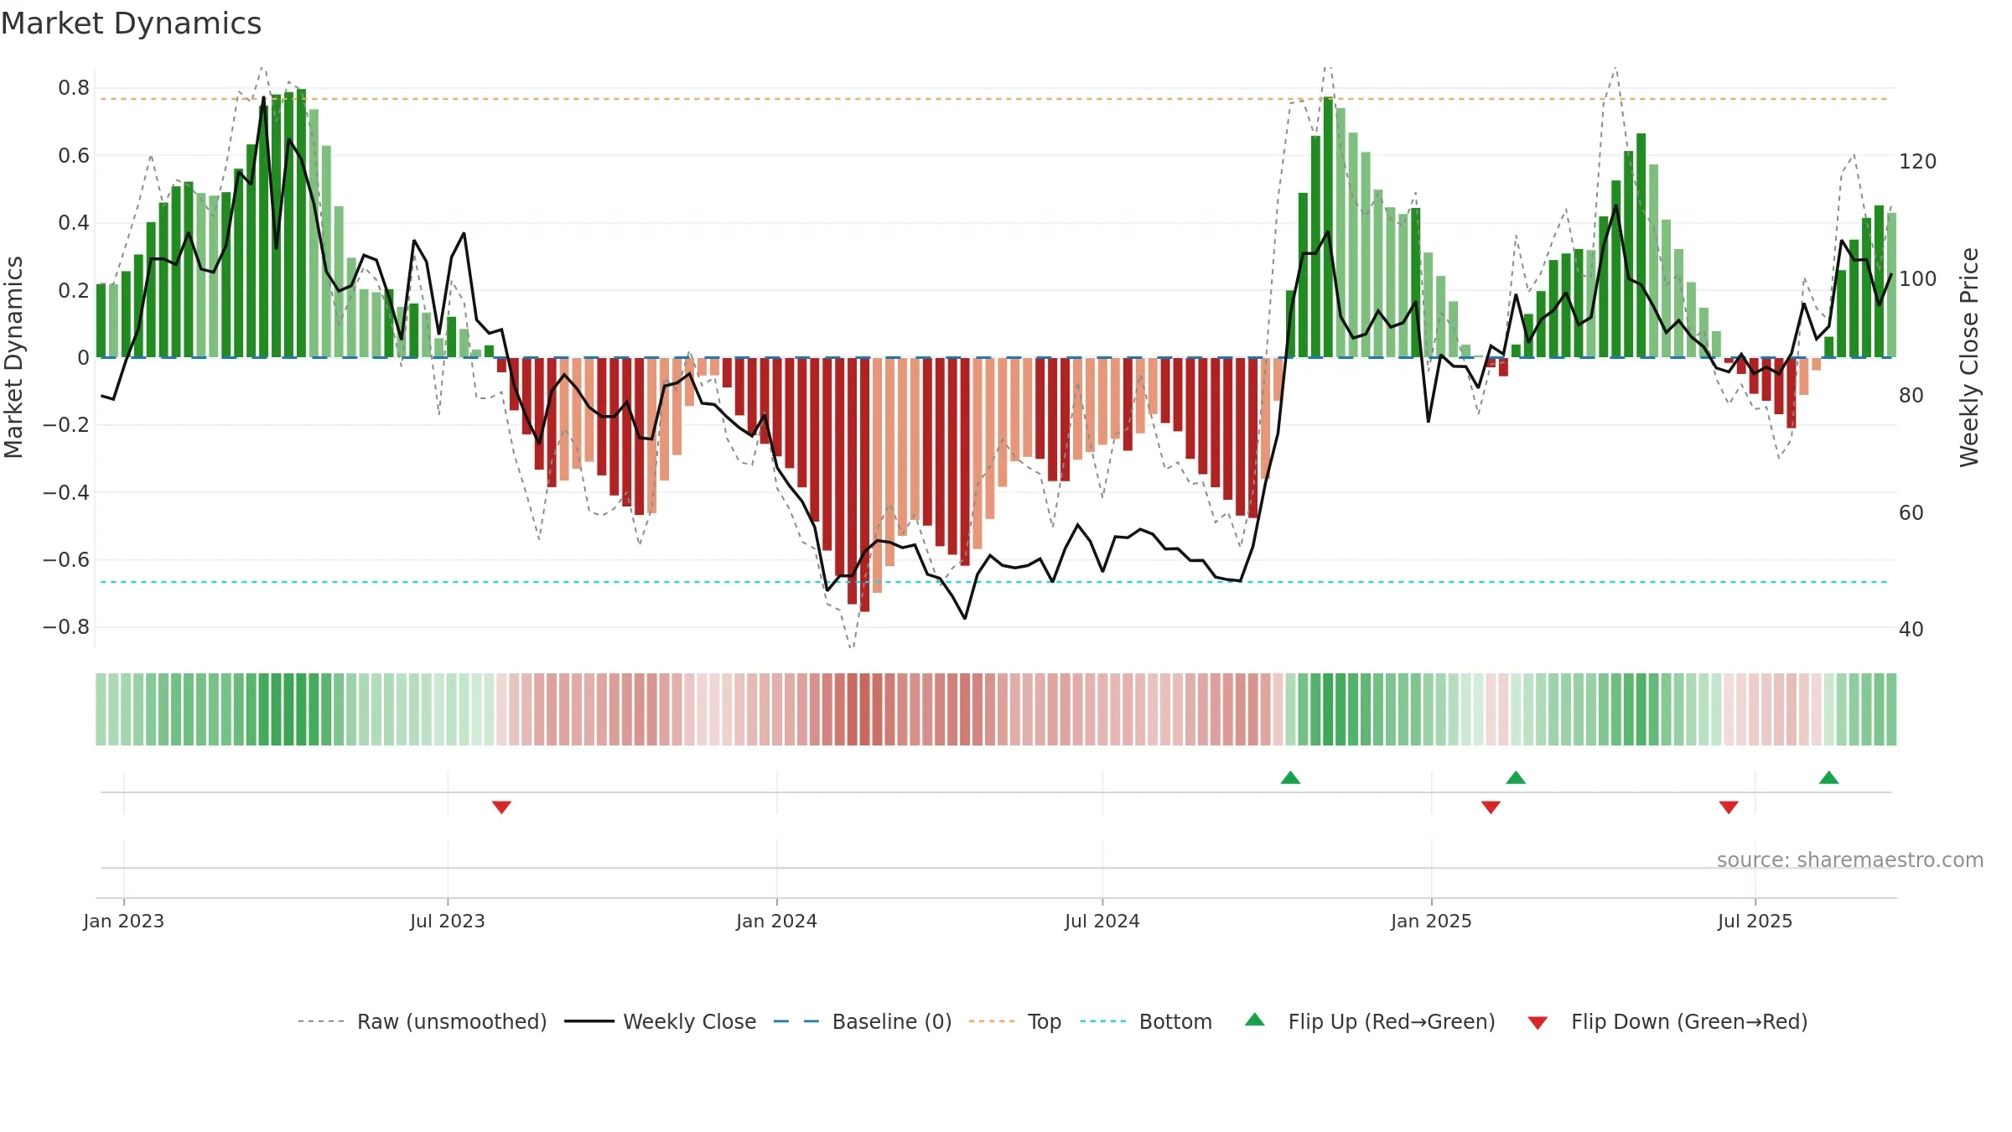Toggle the Weekly Close legend entry
The width and height of the screenshot is (2012, 1132).
coord(661,1021)
